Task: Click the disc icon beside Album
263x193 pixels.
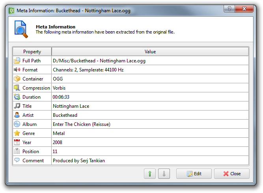Action: pyautogui.click(x=17, y=124)
